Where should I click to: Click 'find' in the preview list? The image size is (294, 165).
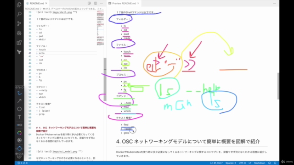[126, 125]
